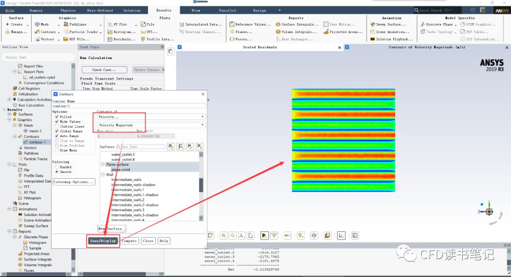Open FFT in the Plots group

pos(149,32)
